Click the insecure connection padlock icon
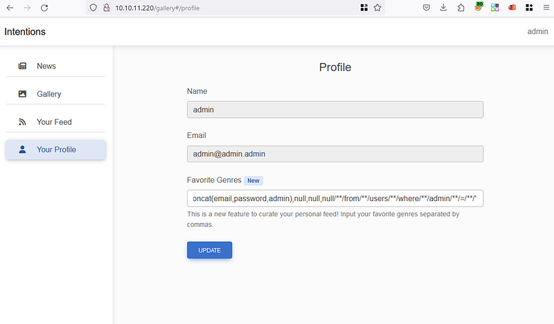 pyautogui.click(x=107, y=8)
